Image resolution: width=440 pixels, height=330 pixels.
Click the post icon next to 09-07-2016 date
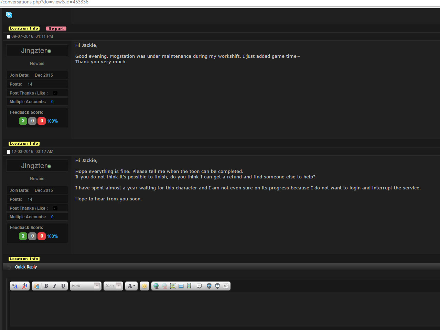tap(9, 36)
